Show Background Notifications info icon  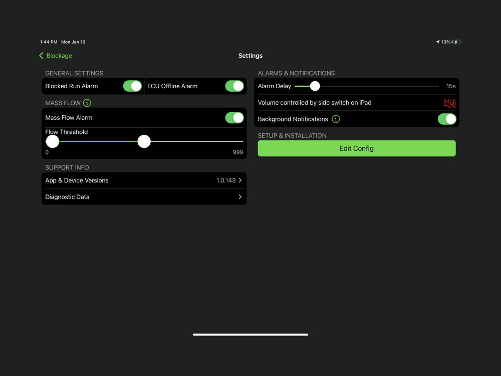click(x=336, y=119)
